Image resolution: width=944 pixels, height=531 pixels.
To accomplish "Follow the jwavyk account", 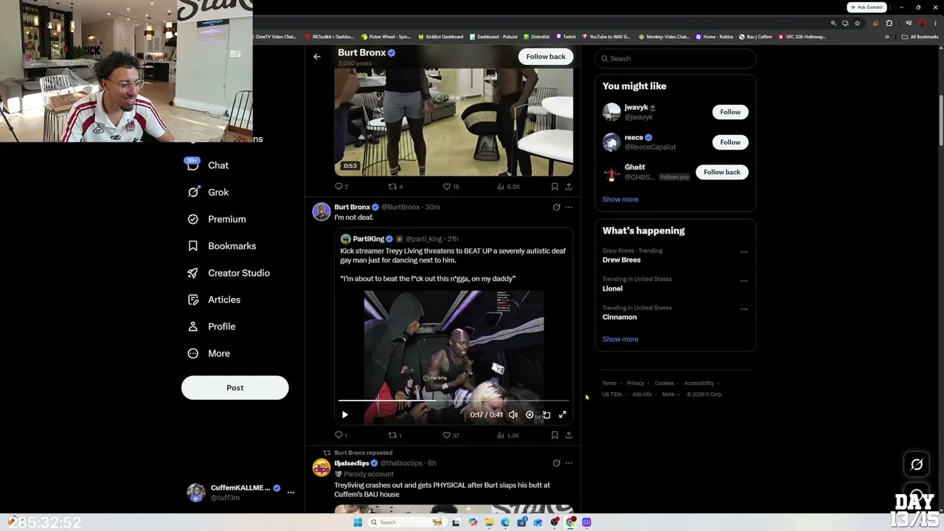I will coord(730,112).
